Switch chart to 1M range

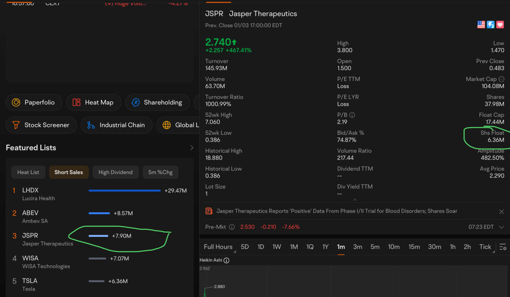(294, 247)
